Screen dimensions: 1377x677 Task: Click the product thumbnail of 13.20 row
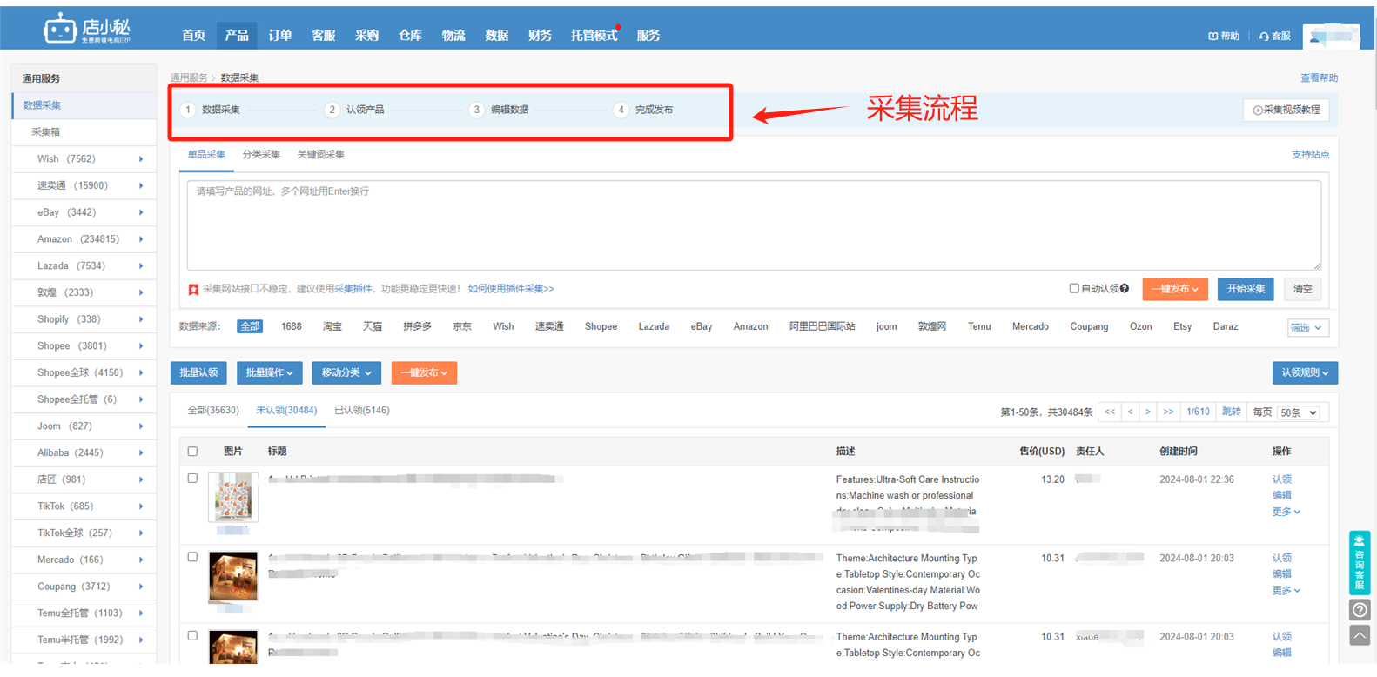pos(233,497)
